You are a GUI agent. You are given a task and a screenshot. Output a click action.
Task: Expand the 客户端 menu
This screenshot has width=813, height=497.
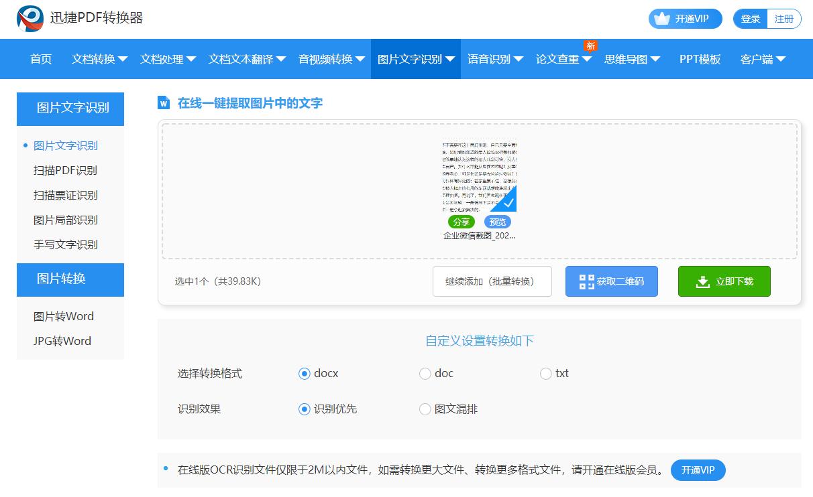click(x=763, y=58)
